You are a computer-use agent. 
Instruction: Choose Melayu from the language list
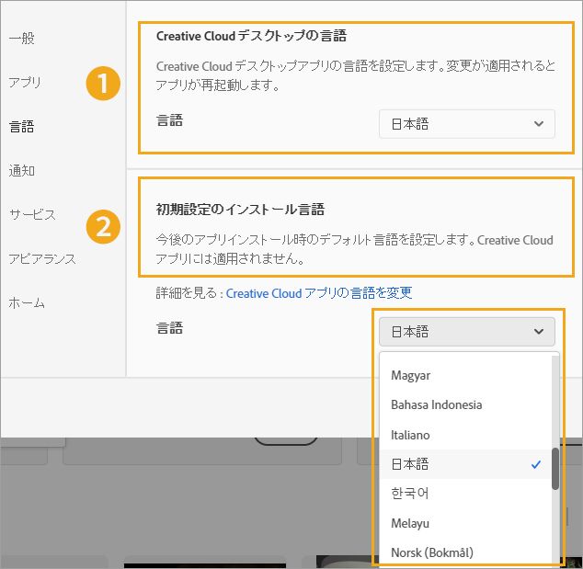click(x=465, y=523)
